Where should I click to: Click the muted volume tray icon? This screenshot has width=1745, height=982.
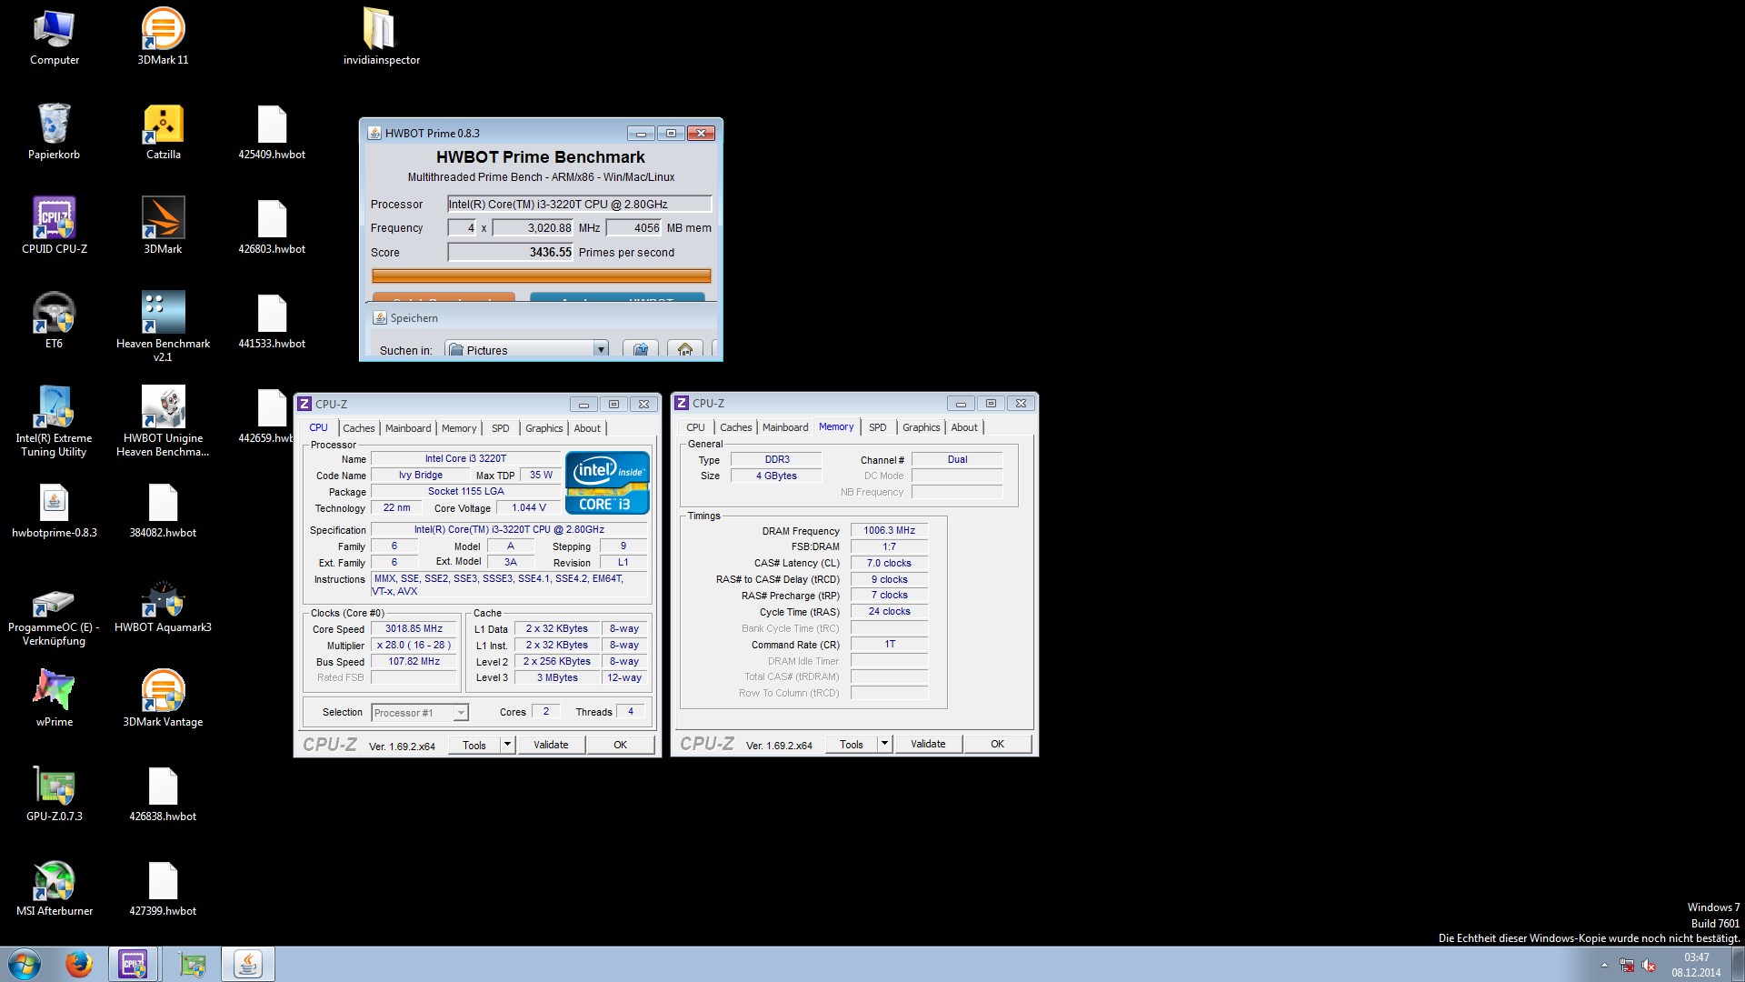pyautogui.click(x=1649, y=966)
